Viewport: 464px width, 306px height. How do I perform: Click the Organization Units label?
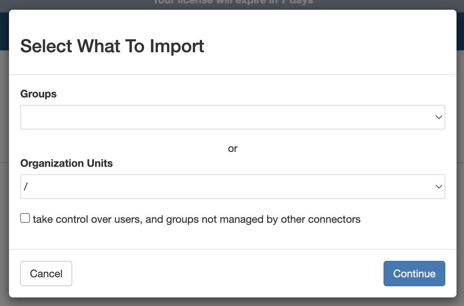coord(66,163)
